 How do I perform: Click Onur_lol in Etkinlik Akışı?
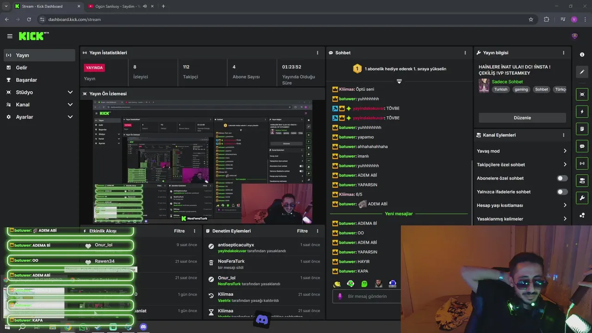pos(104,245)
